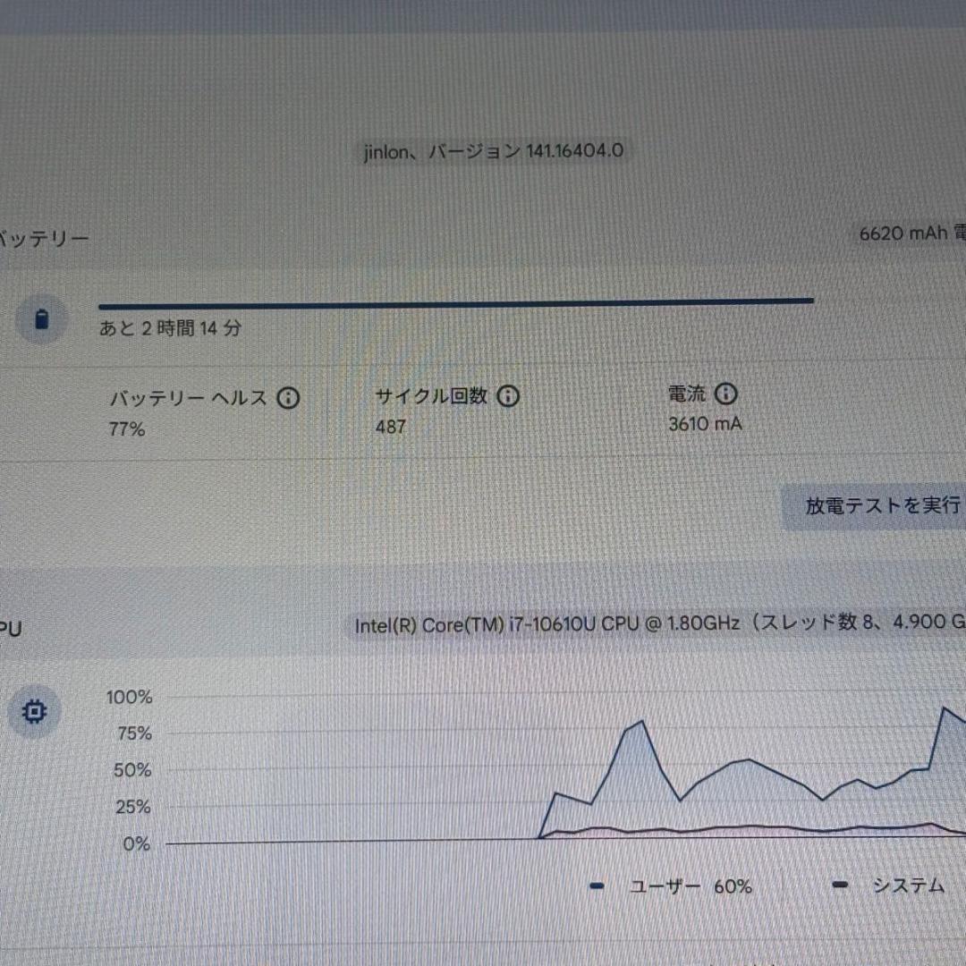Click the info icon next to 電流
The width and height of the screenshot is (966, 966).
click(x=725, y=394)
